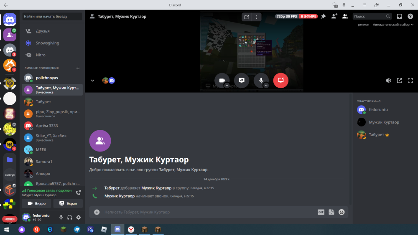This screenshot has width=418, height=235.
Task: Open Snowsgiving tab
Action: tap(52, 43)
